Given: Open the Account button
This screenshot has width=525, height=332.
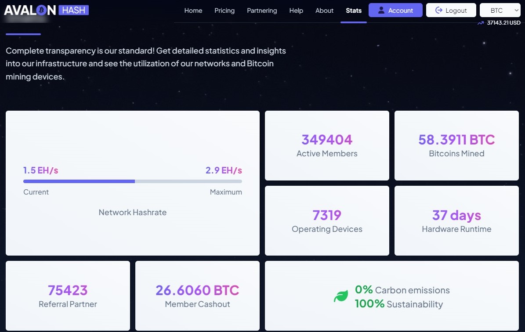Looking at the screenshot, I should coord(395,11).
